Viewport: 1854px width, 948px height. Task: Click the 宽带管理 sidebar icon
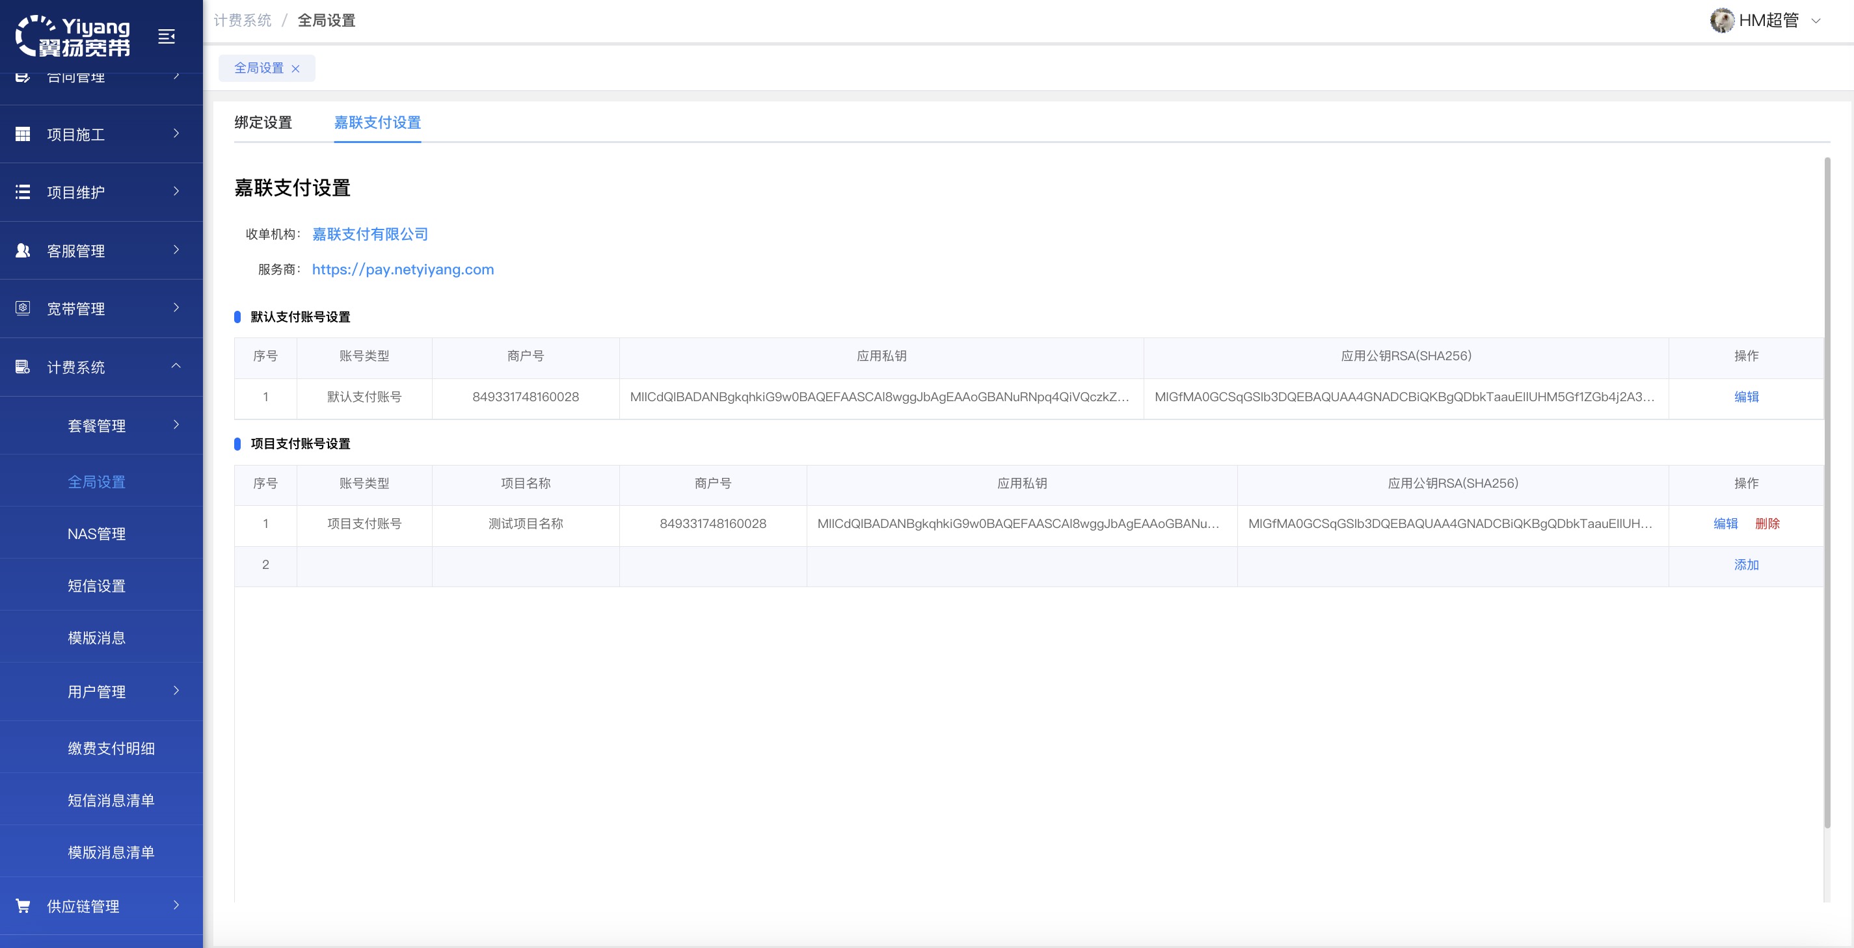pyautogui.click(x=23, y=308)
